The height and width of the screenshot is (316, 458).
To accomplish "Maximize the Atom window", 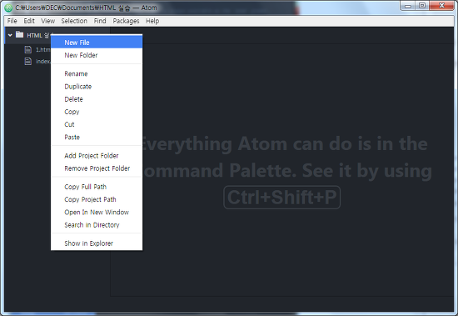I will (x=422, y=6).
